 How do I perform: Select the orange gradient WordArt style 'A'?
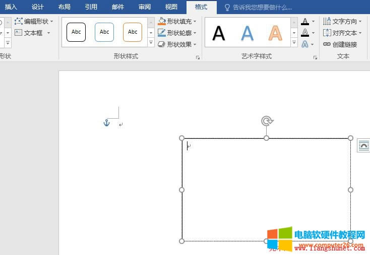(275, 33)
